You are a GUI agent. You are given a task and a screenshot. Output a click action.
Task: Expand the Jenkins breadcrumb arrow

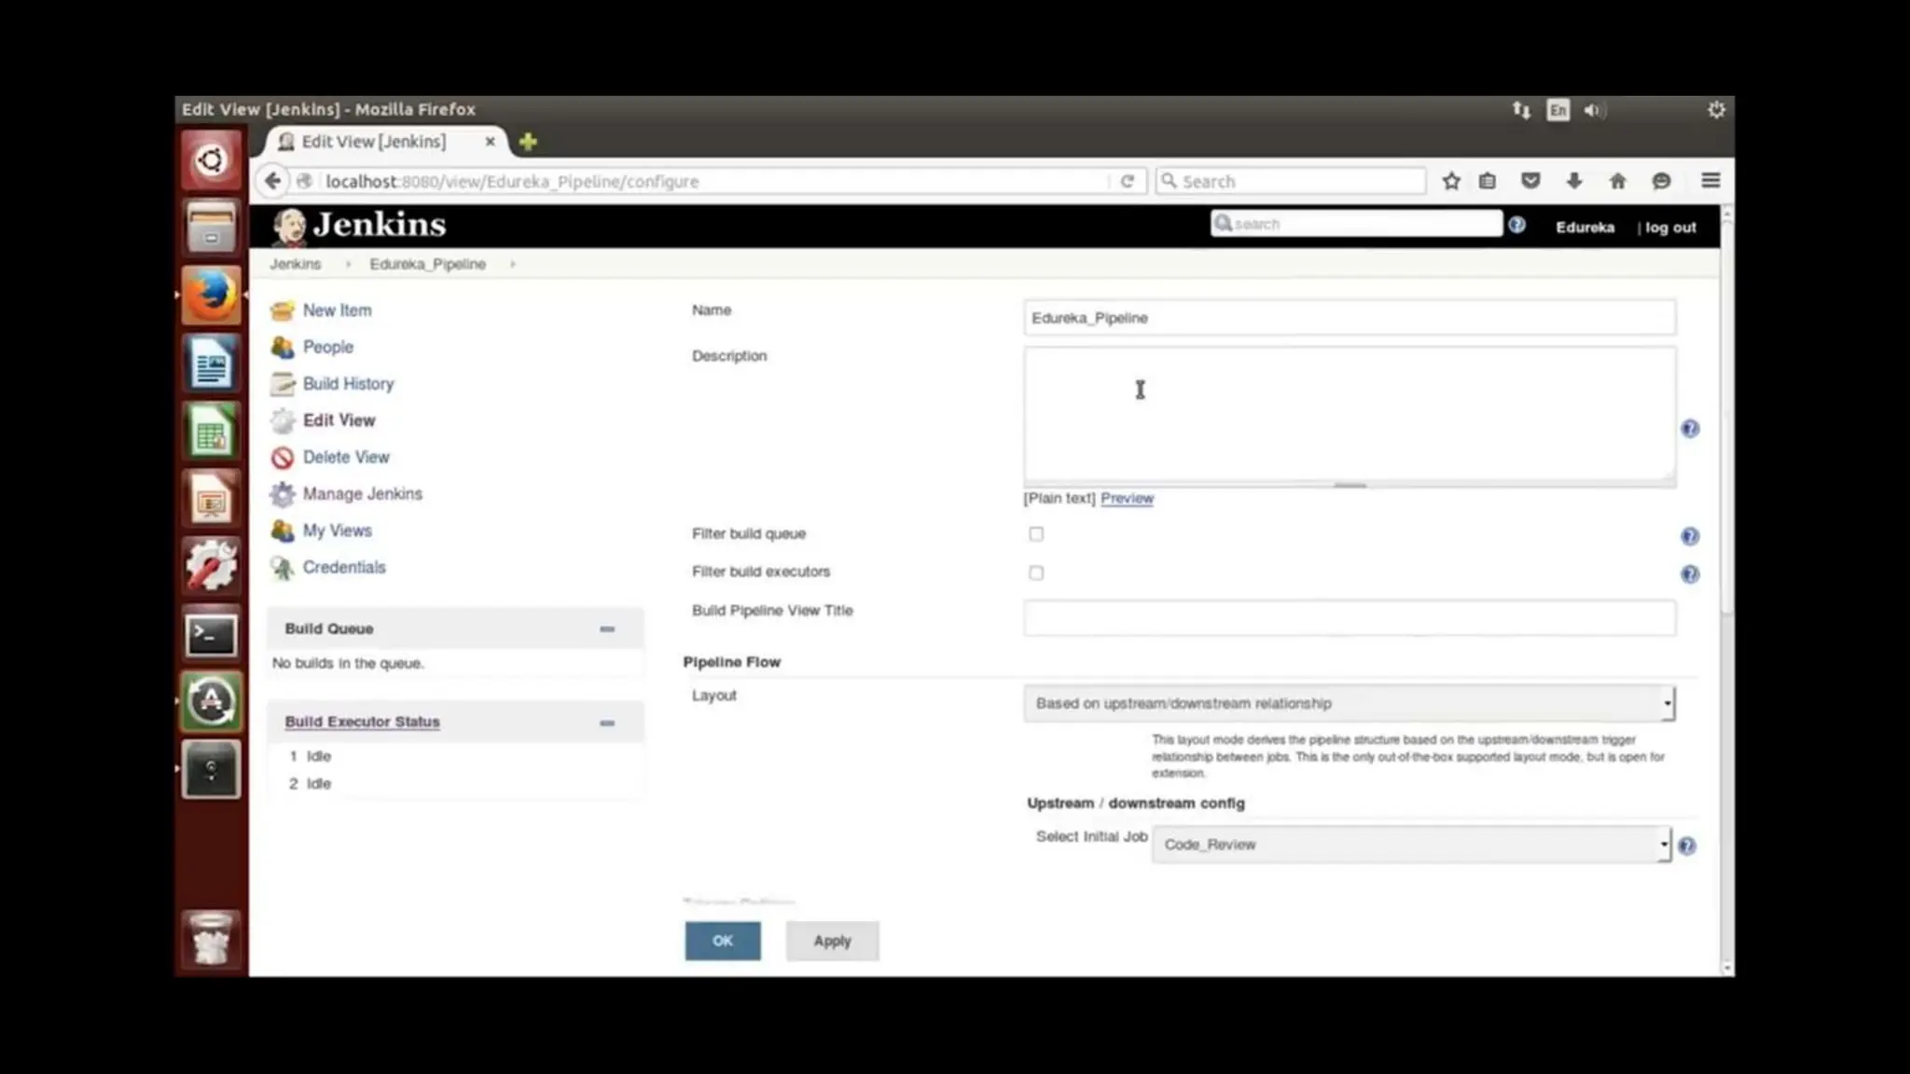(x=347, y=265)
